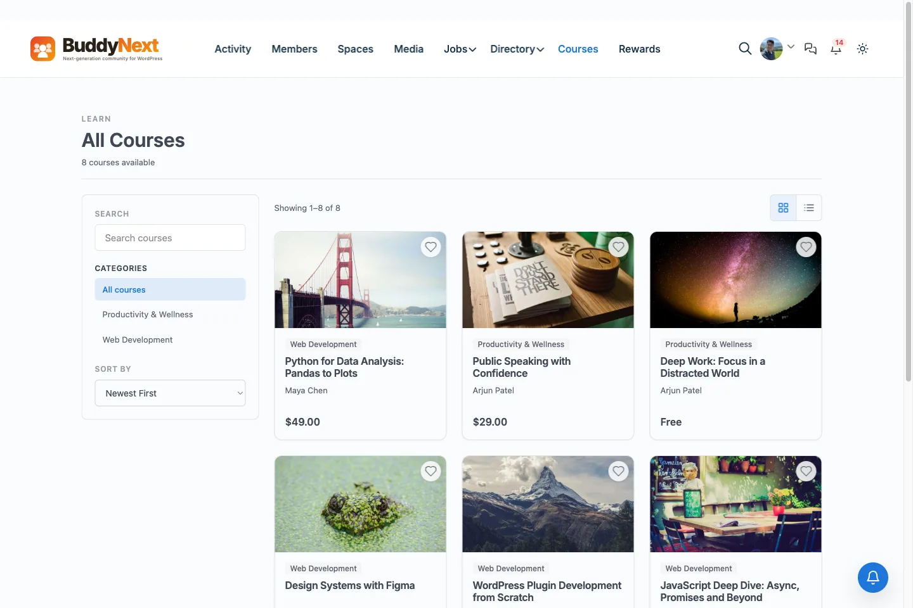Switch to grid view layout
The image size is (913, 608).
[783, 208]
